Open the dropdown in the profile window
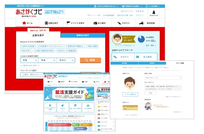This screenshot has width=204, height=134. (x=163, y=78)
